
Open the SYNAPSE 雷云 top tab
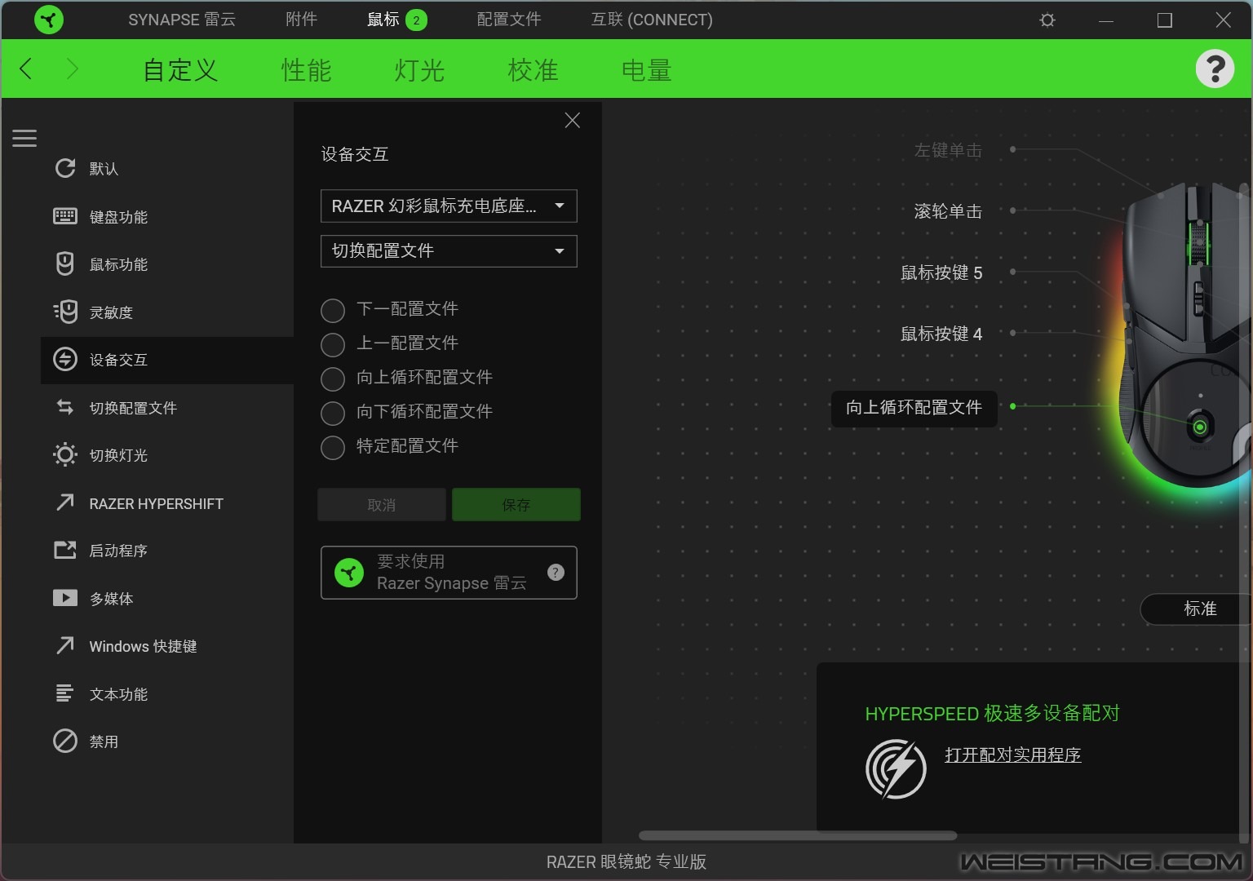tap(182, 20)
